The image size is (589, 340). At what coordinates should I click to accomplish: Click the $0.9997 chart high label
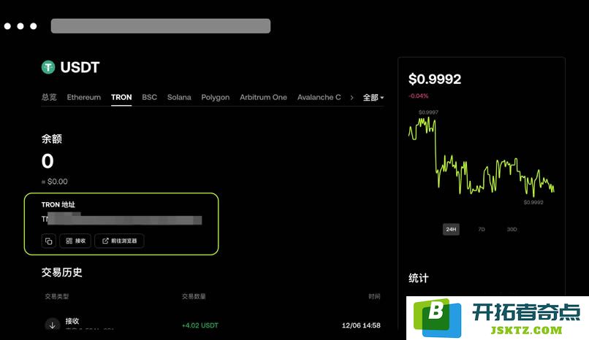pos(428,112)
